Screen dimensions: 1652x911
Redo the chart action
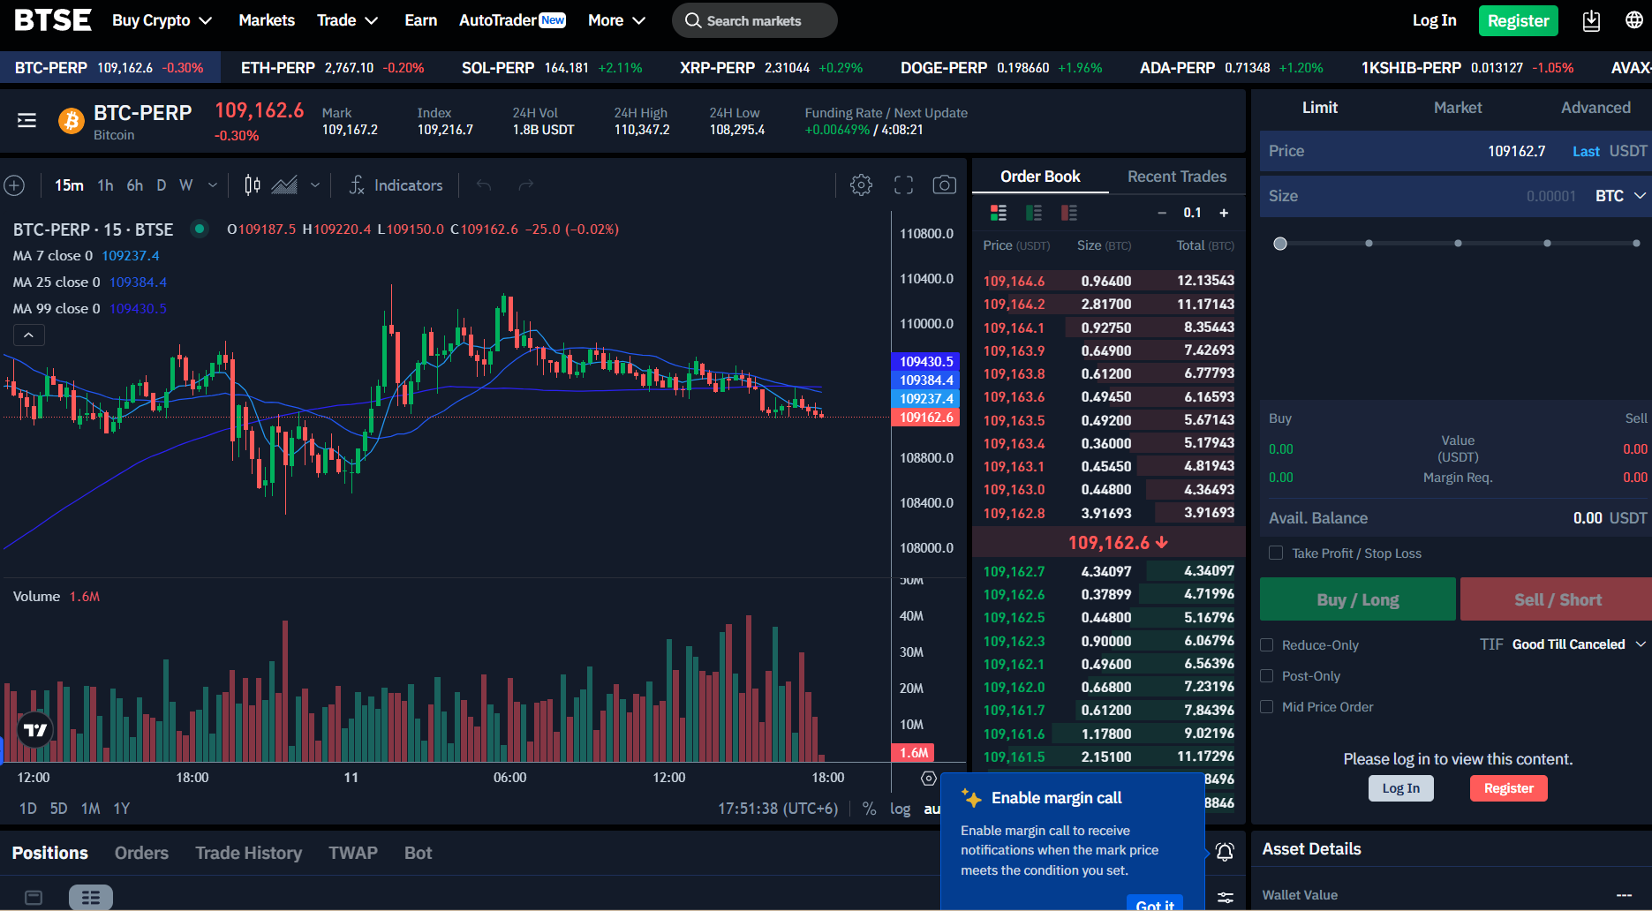pyautogui.click(x=526, y=185)
